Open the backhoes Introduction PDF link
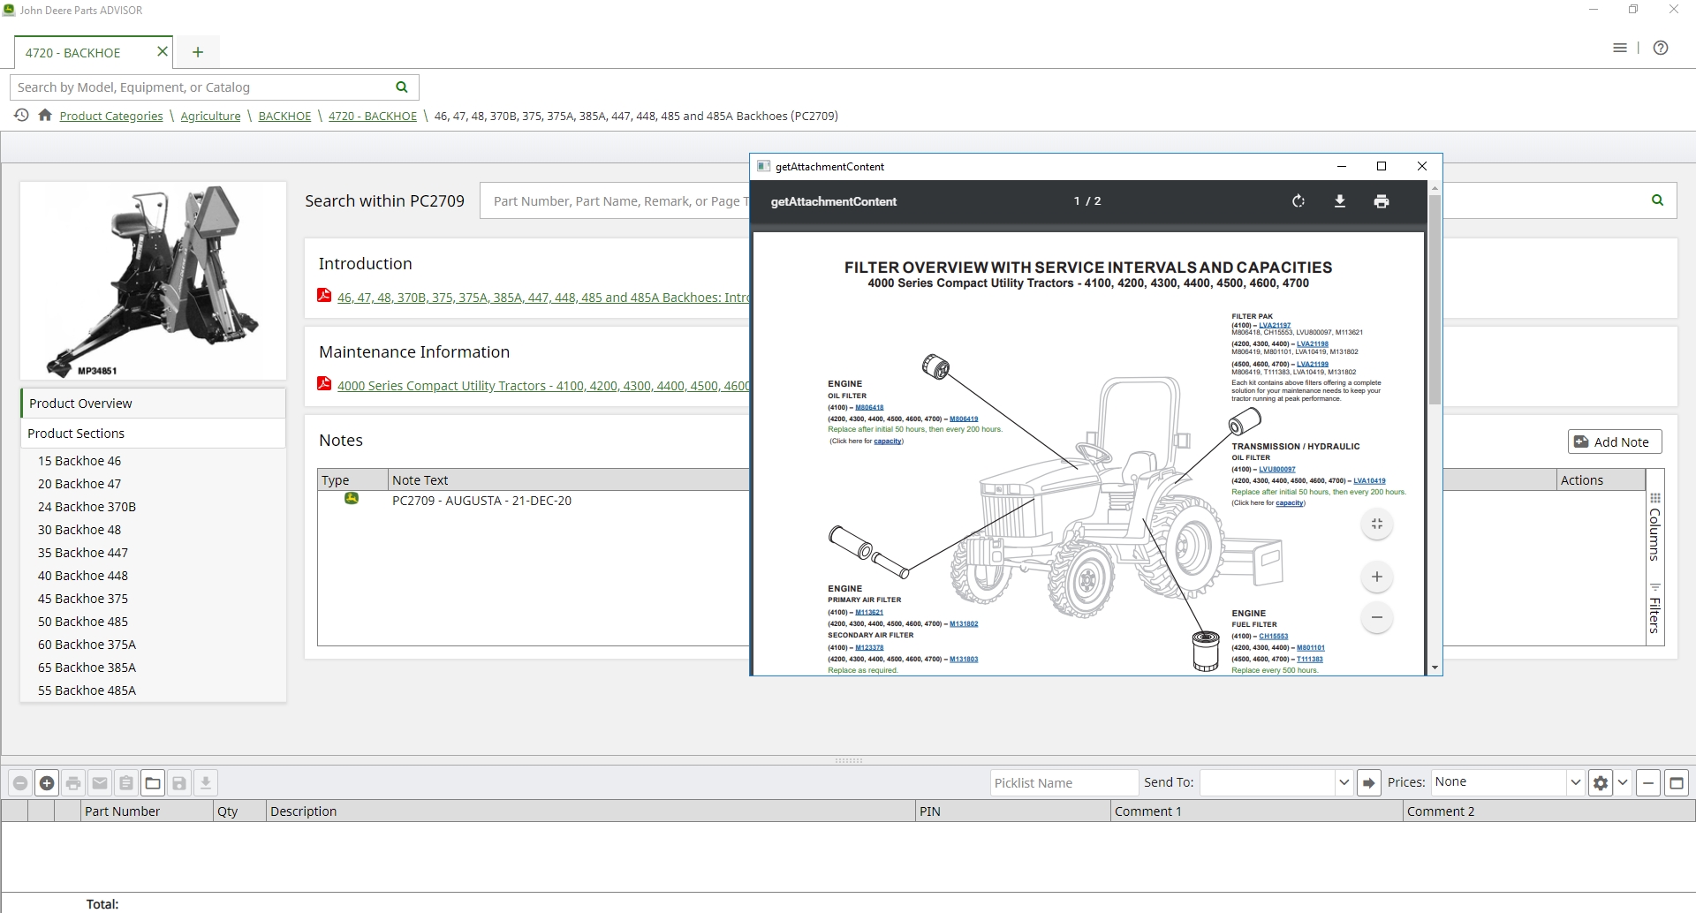This screenshot has height=913, width=1696. [x=543, y=298]
